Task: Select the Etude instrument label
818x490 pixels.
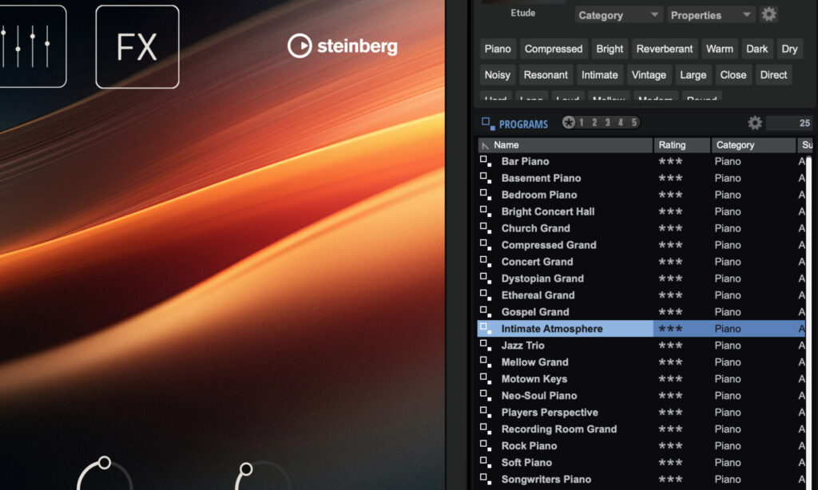Action: (522, 13)
